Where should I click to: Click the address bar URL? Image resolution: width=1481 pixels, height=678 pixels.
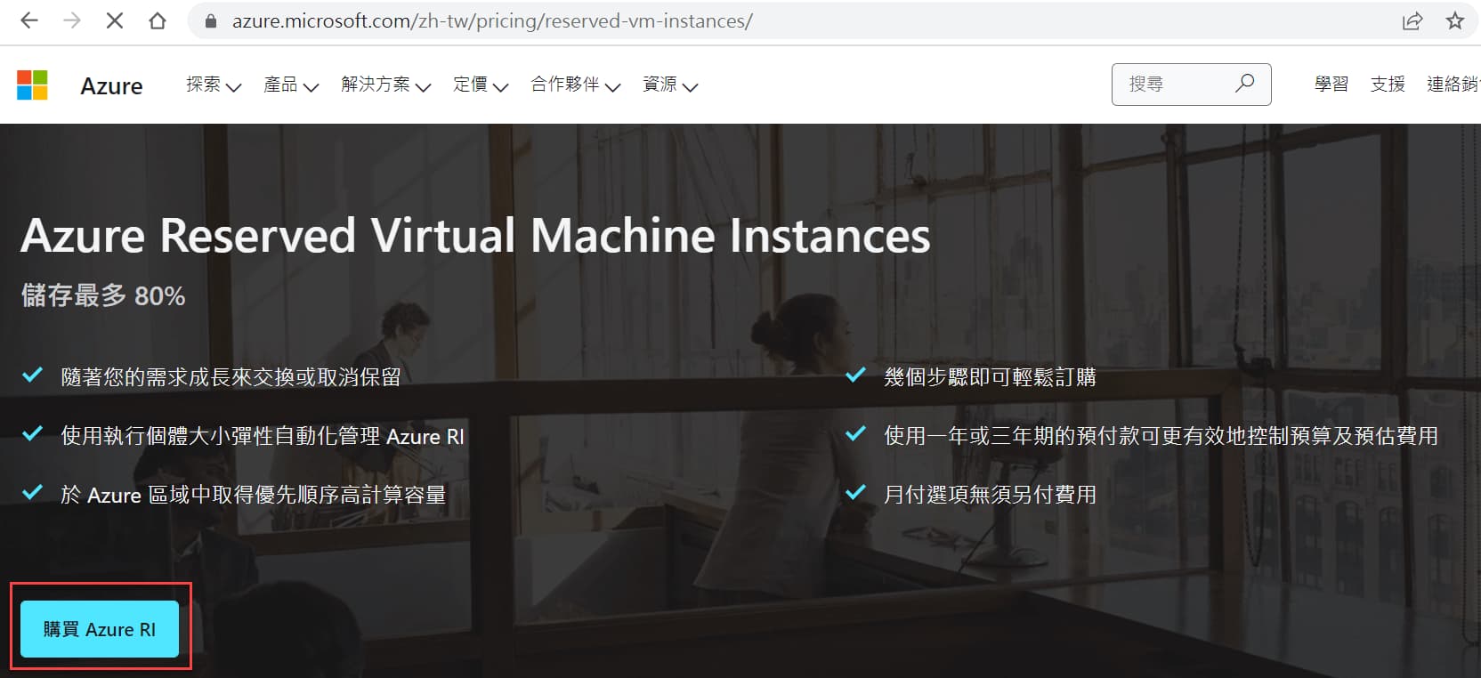(492, 21)
